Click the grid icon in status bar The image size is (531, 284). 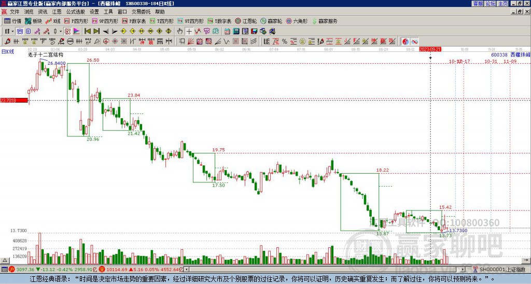point(4,269)
